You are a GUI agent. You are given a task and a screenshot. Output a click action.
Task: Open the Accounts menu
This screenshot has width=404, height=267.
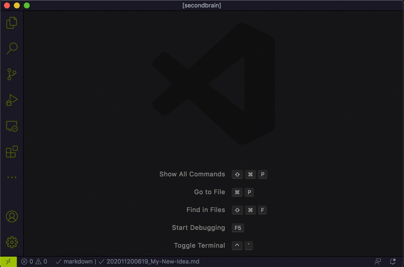click(x=11, y=216)
